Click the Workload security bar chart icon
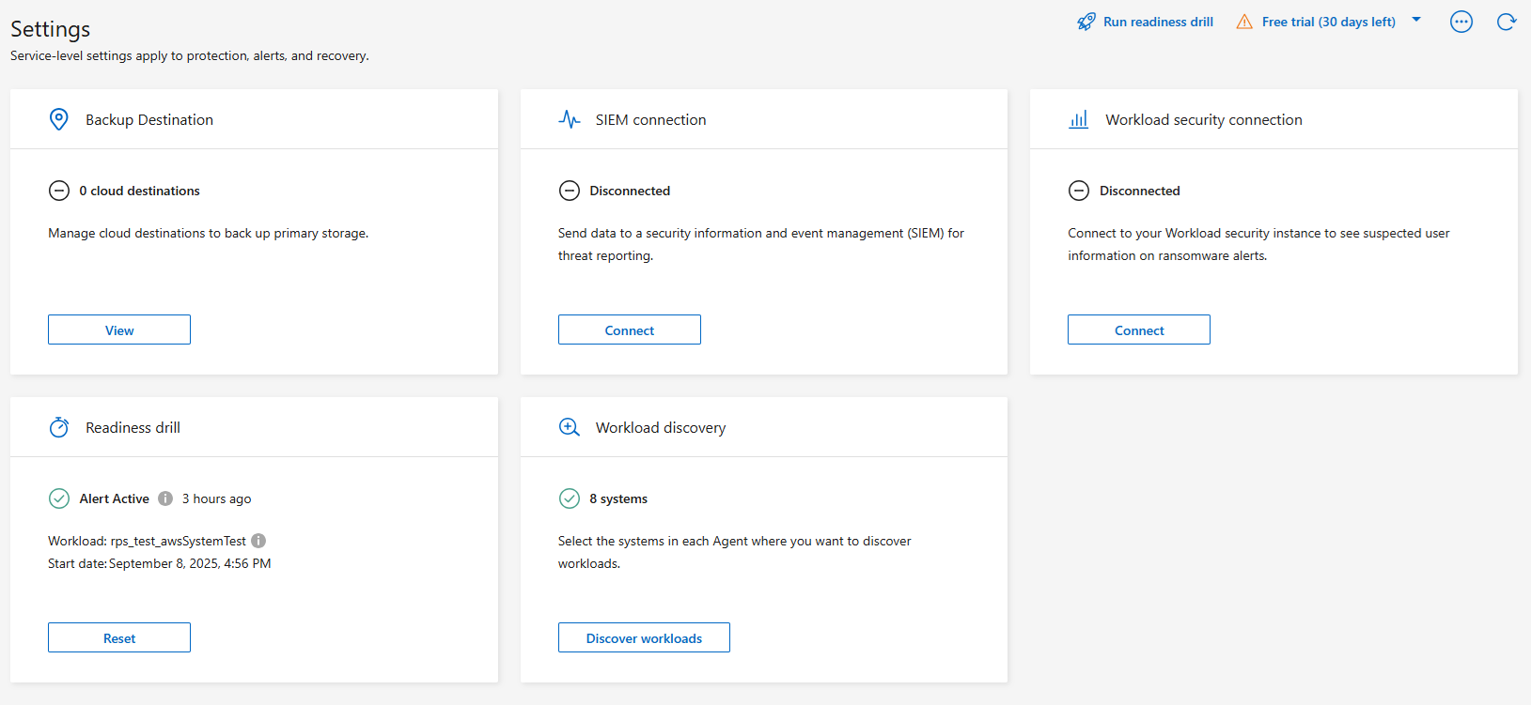The width and height of the screenshot is (1531, 705). click(1079, 119)
